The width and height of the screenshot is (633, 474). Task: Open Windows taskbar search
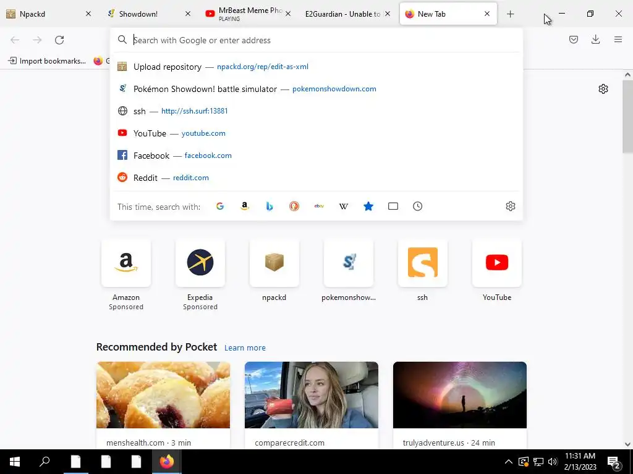(x=45, y=462)
